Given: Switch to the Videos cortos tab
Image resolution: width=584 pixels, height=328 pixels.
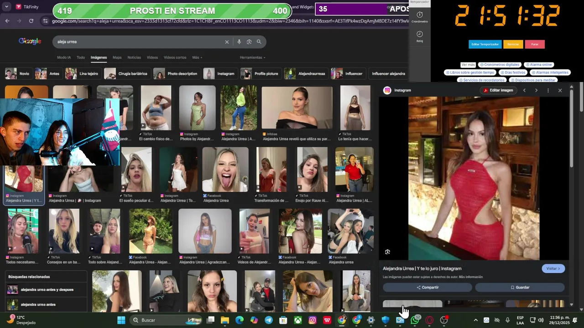Looking at the screenshot, I should pyautogui.click(x=175, y=57).
